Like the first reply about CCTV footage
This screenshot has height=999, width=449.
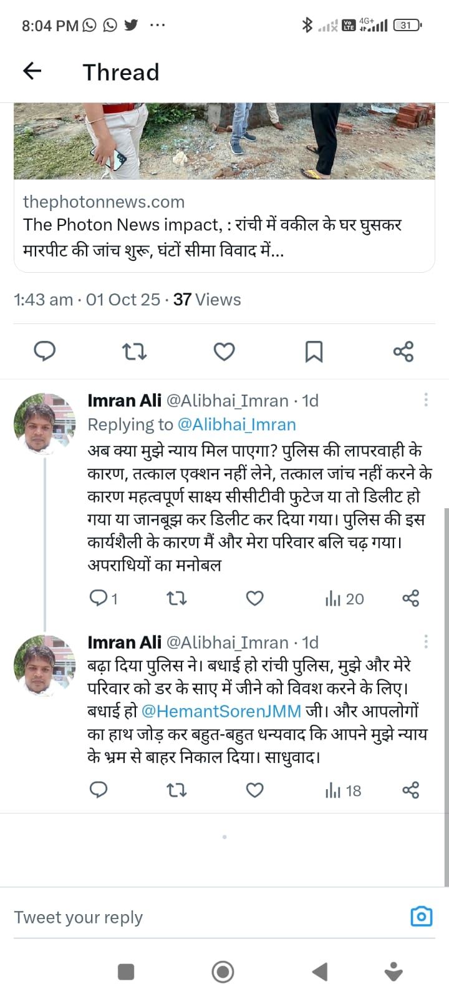tap(254, 599)
